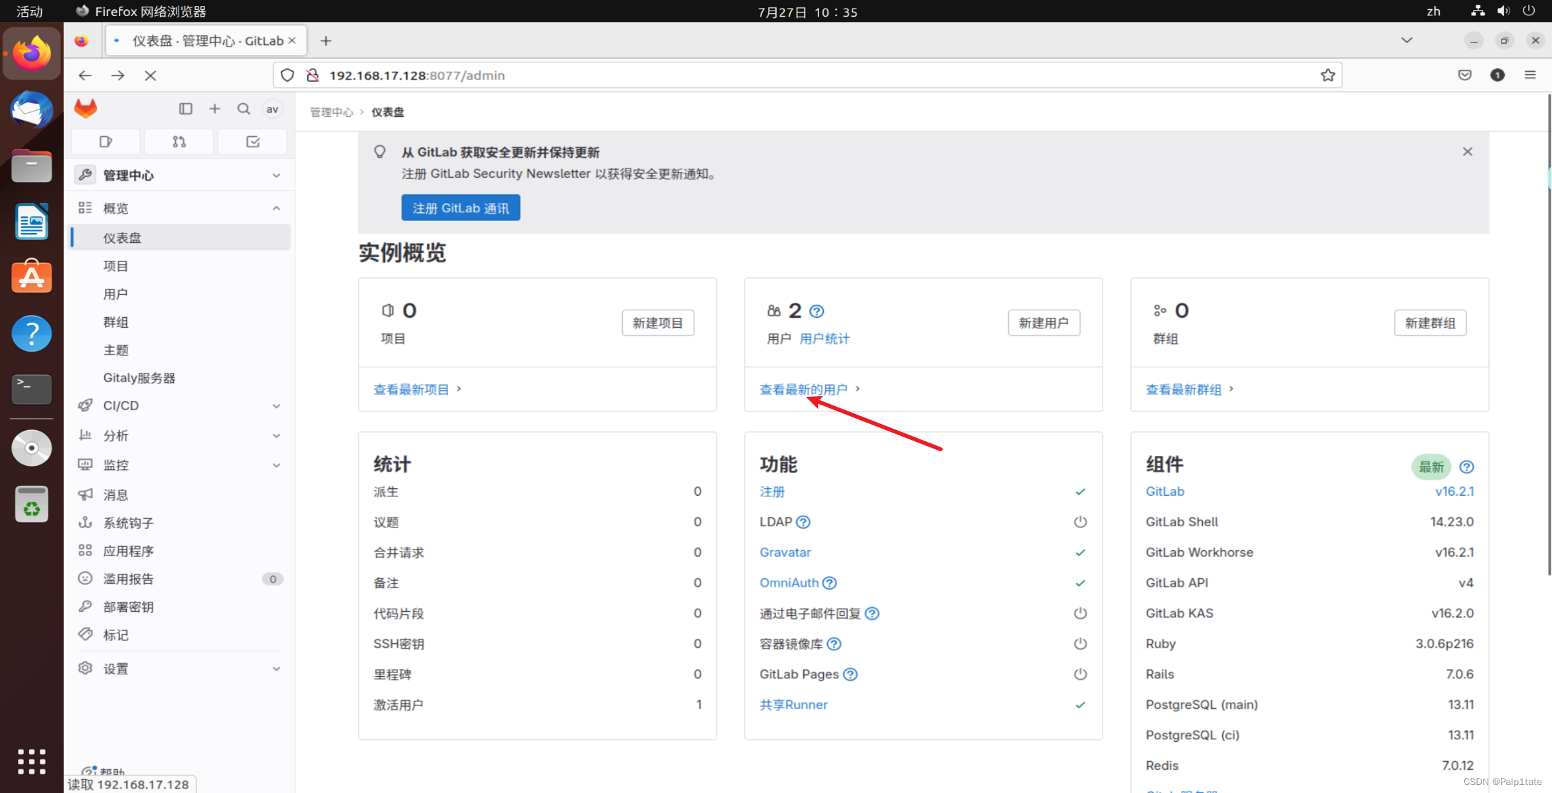Open the to-do list shortcut icon

253,141
